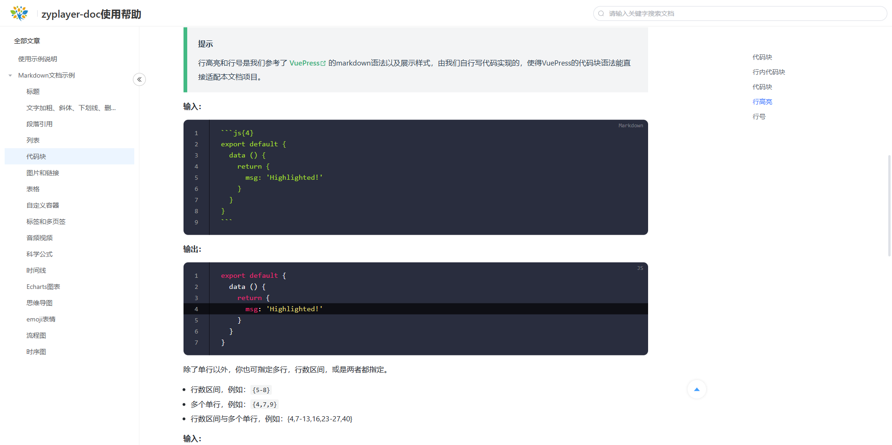The height and width of the screenshot is (445, 892).
Task: Click the VuePress external link icon
Action: click(323, 64)
